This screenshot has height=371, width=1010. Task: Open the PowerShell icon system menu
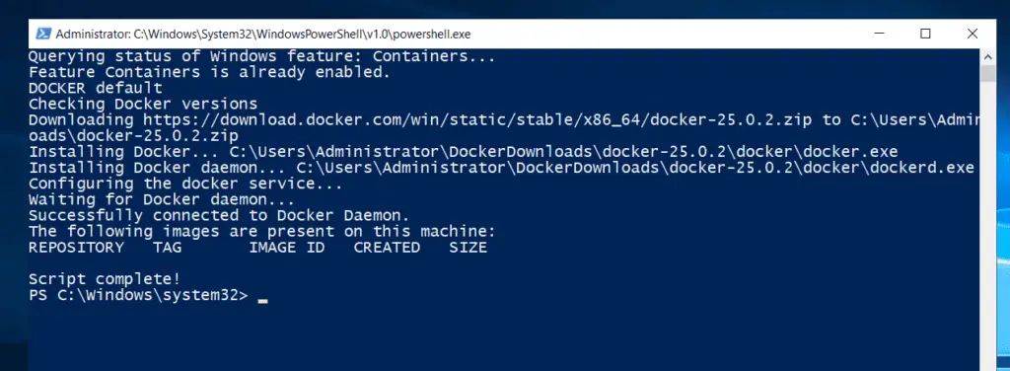point(43,35)
